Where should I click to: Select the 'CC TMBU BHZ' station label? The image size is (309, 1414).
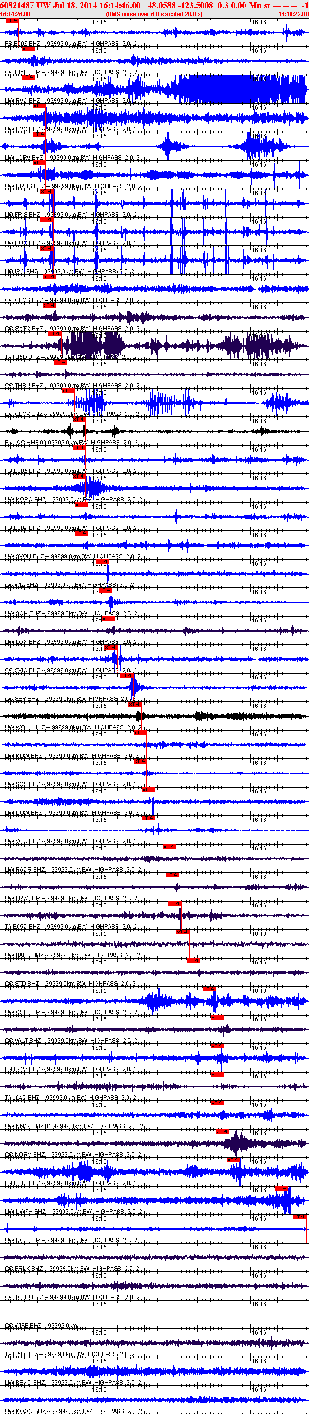pos(24,386)
